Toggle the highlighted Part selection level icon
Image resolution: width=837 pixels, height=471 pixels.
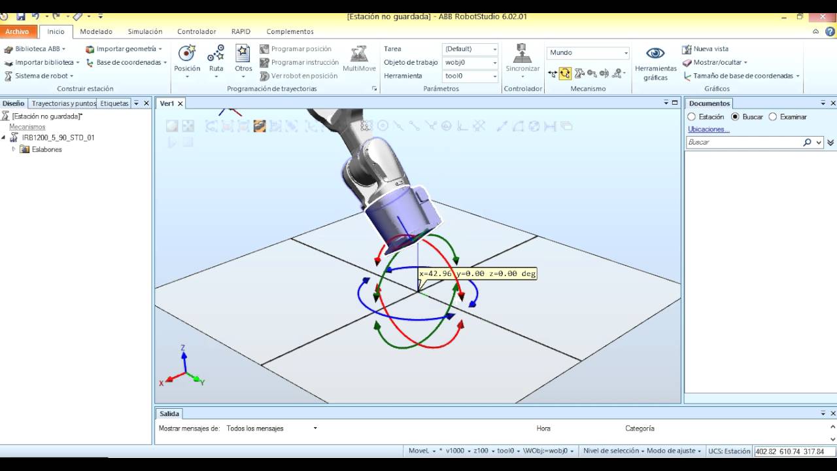click(260, 126)
